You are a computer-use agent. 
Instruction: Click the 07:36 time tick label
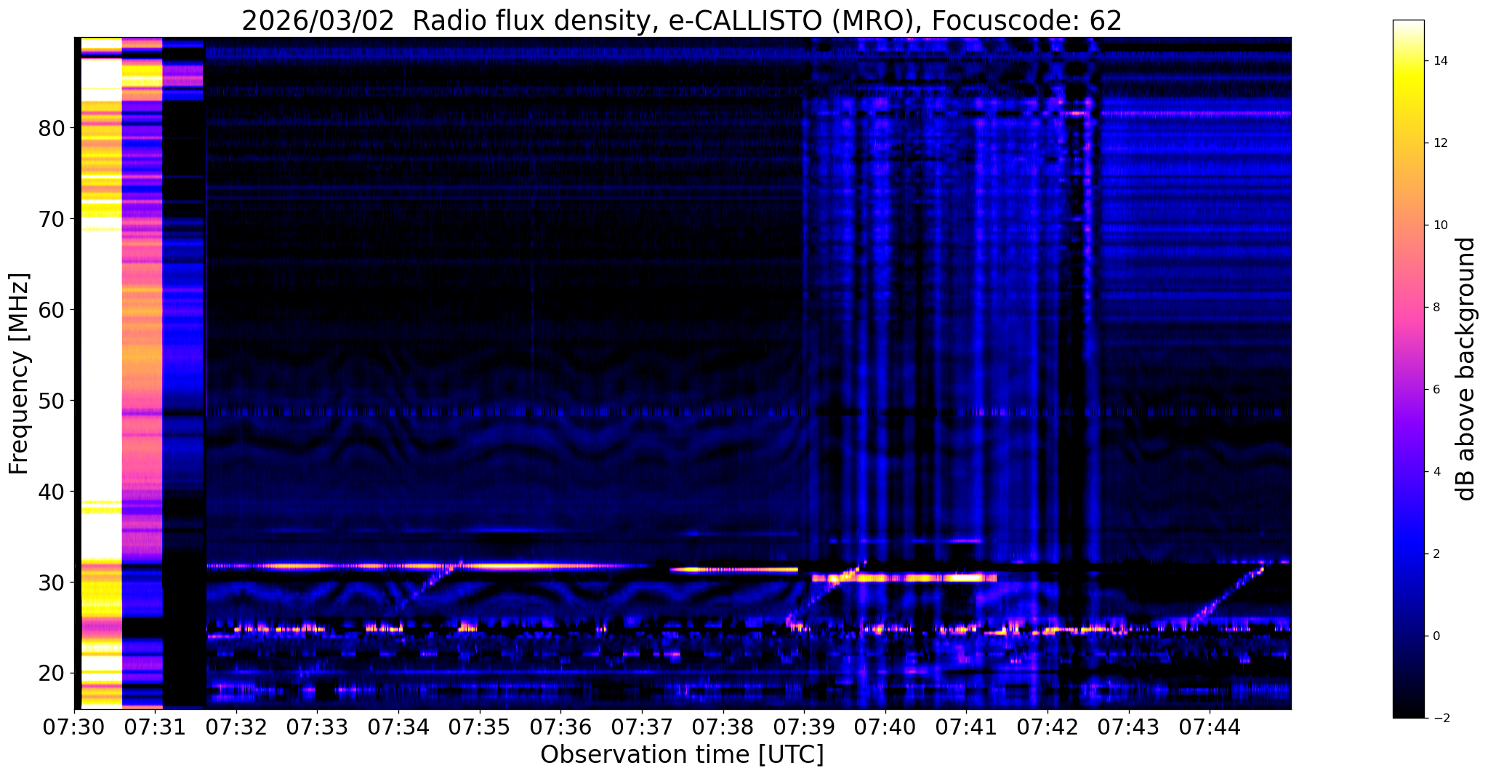click(560, 726)
